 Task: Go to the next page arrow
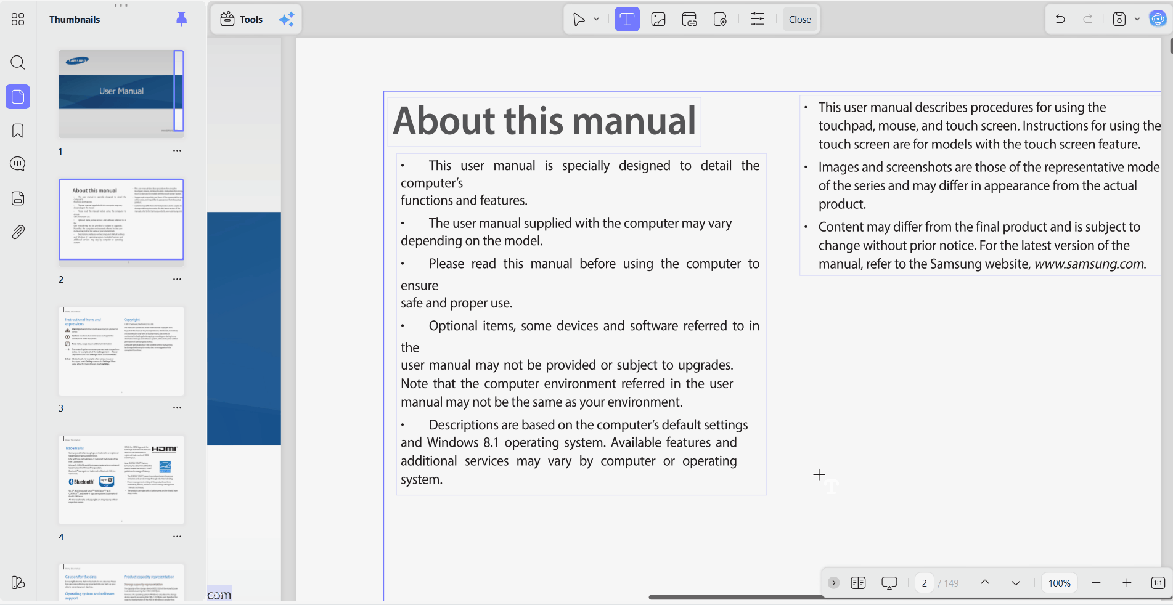pyautogui.click(x=1016, y=583)
